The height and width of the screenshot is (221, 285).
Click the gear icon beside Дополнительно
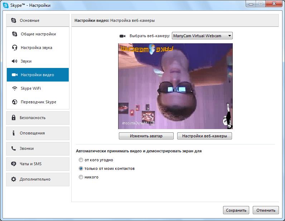point(14,179)
